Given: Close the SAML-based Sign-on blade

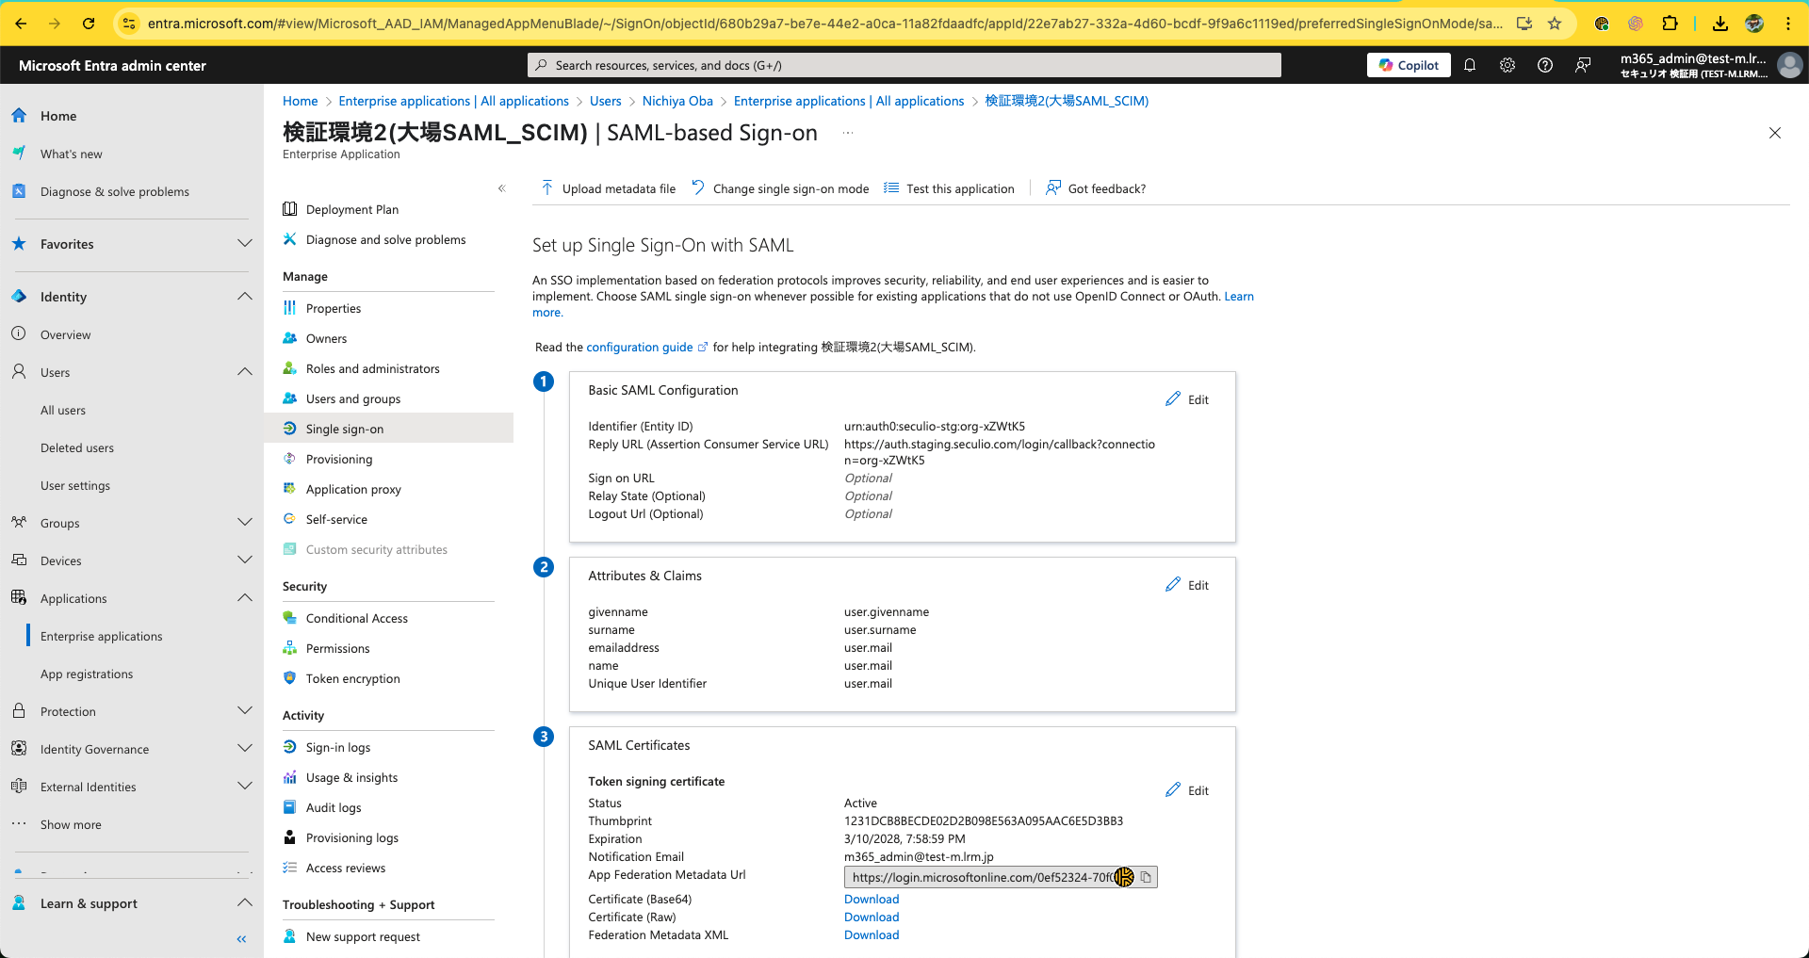Looking at the screenshot, I should 1775,133.
